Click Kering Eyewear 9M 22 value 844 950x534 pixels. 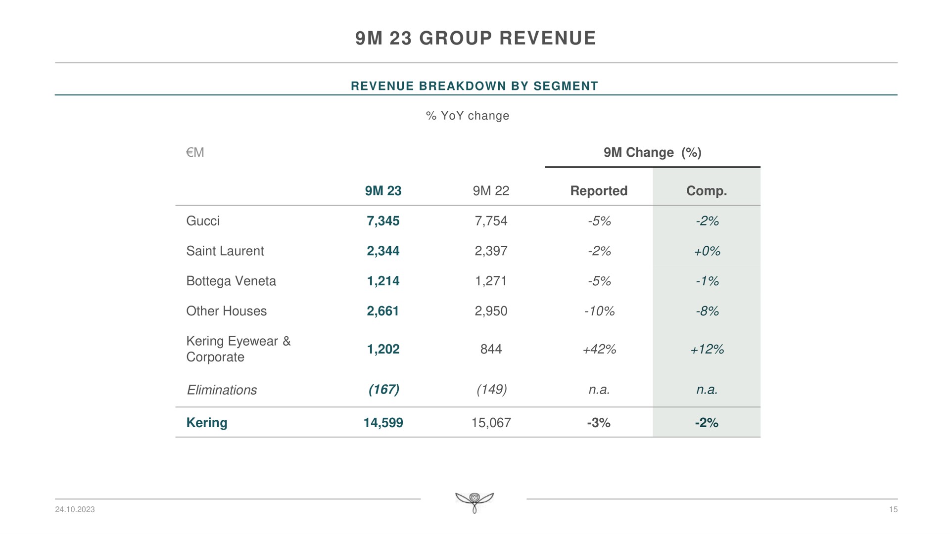pos(491,349)
